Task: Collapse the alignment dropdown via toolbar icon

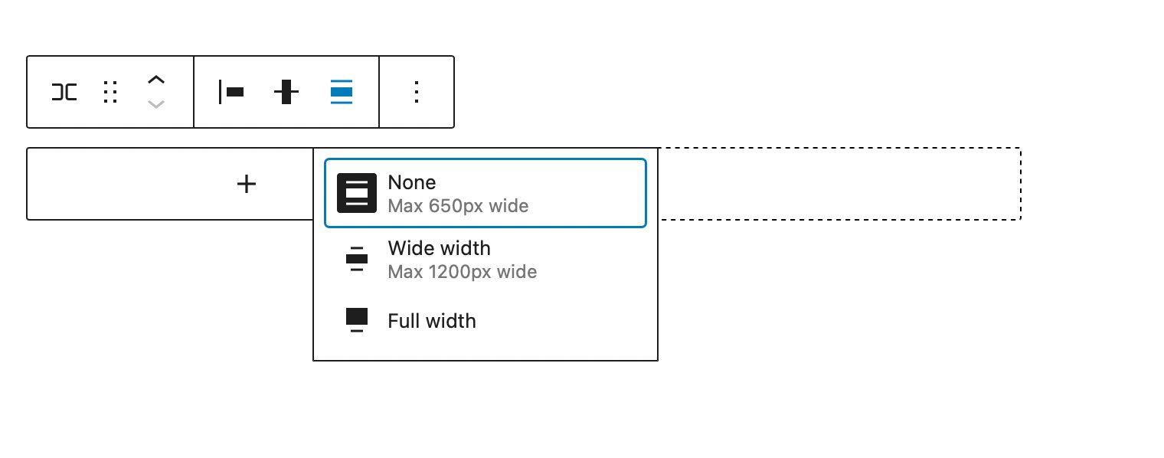Action: tap(340, 92)
